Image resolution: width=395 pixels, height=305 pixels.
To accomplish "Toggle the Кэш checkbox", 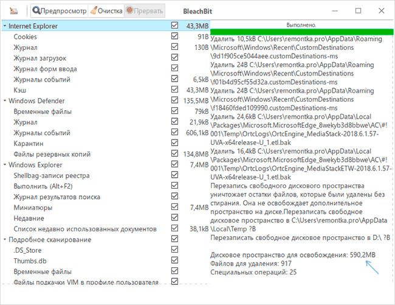I will [174, 89].
